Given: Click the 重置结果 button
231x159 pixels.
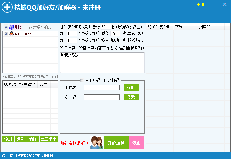Looking at the screenshot, I should pos(49,139).
